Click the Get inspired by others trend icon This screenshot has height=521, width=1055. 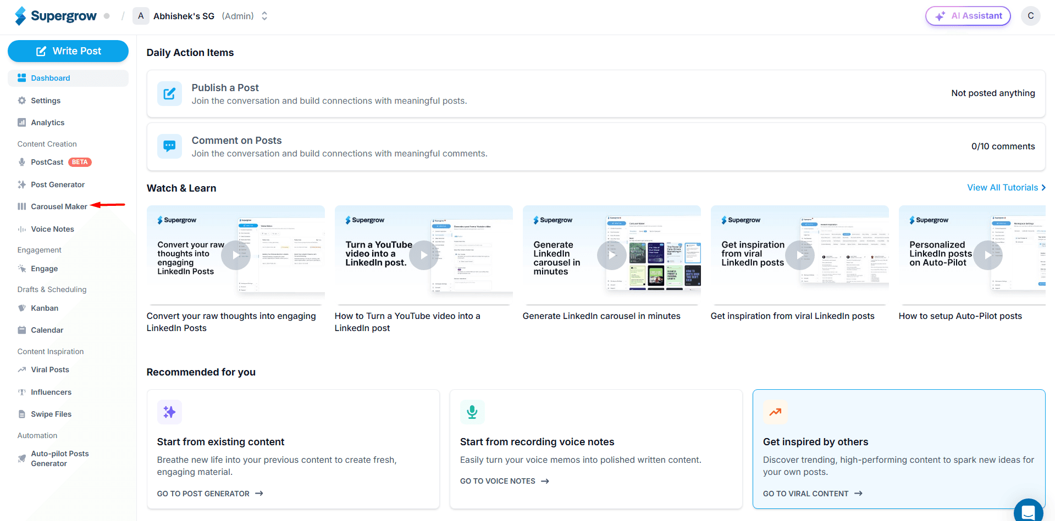click(x=775, y=412)
